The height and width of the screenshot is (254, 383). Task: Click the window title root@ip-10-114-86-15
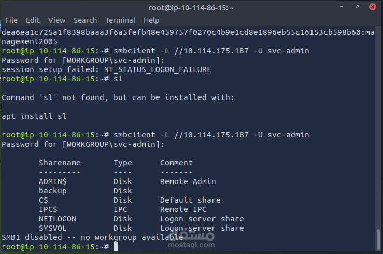(x=191, y=8)
